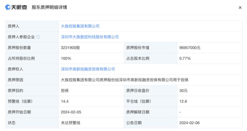The height and width of the screenshot is (131, 247).
Task: Click the 质押权人 label
Action: [16, 69]
